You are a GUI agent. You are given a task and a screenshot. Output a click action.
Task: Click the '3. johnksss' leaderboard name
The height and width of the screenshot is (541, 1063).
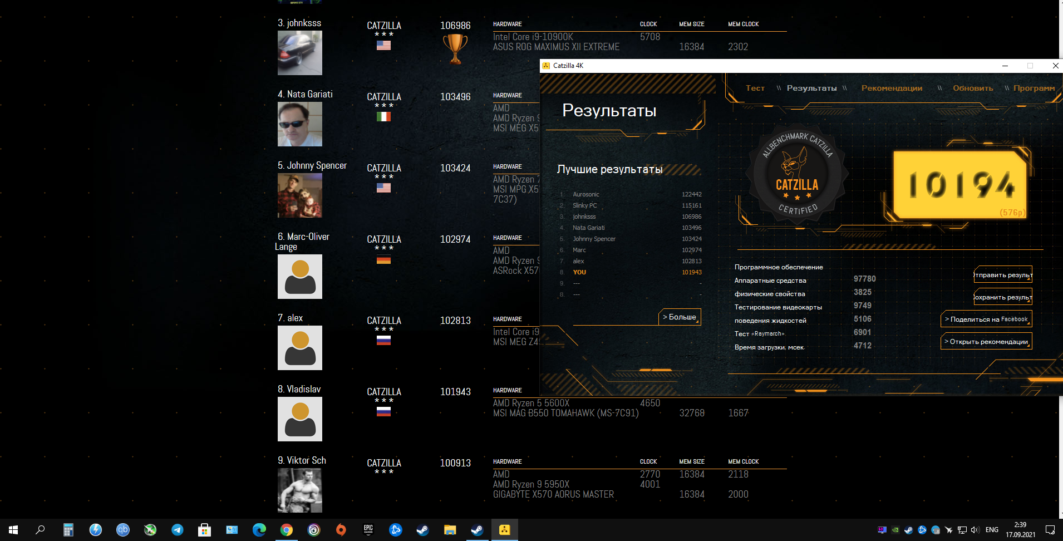click(x=299, y=23)
